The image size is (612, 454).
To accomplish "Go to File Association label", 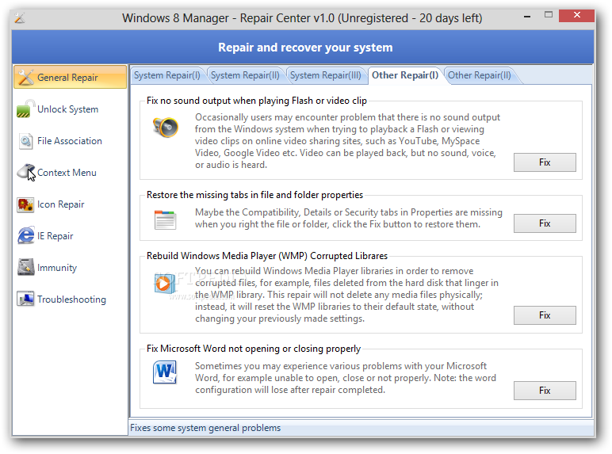I will click(x=70, y=141).
